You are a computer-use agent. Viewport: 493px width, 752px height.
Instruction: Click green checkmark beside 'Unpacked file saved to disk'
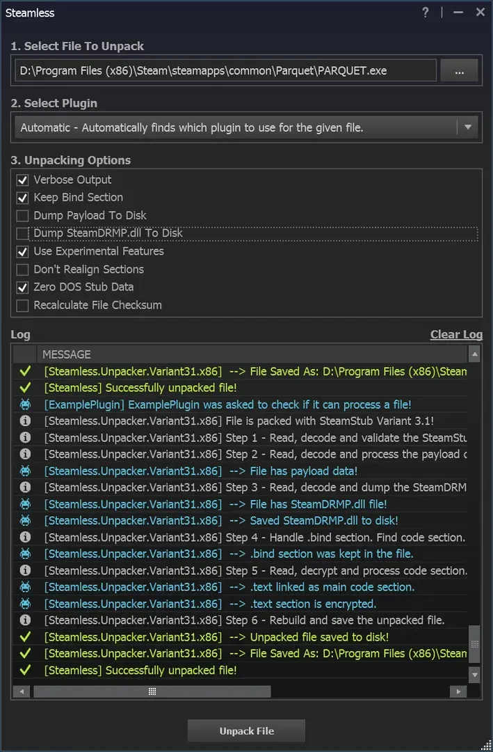point(25,637)
